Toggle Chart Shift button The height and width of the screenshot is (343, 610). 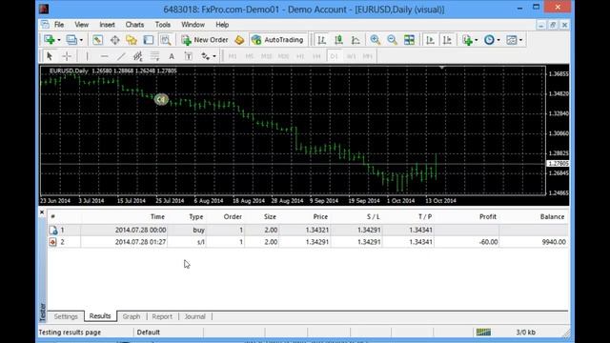[447, 40]
